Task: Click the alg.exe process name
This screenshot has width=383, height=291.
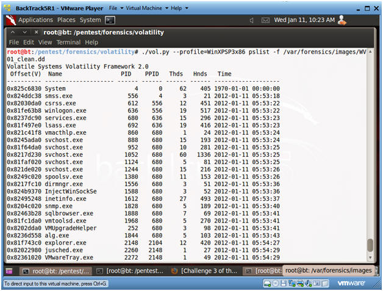Action: coord(57,235)
